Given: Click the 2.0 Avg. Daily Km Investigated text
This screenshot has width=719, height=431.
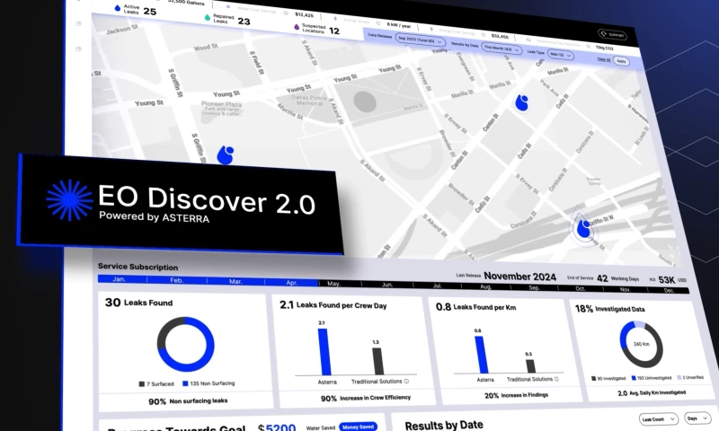Looking at the screenshot, I should pyautogui.click(x=652, y=393).
